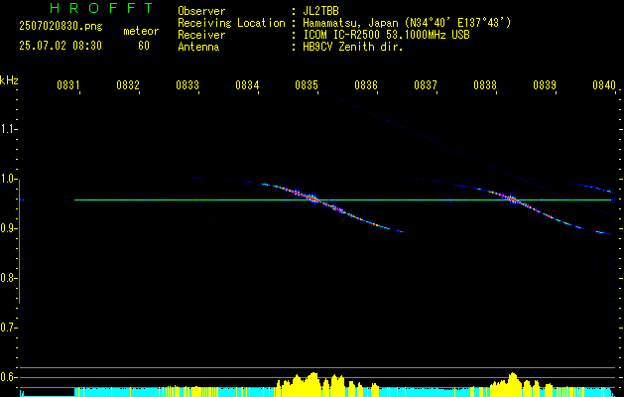
Task: Click the date stamp 25.07.02 08:30
Action: coord(61,46)
